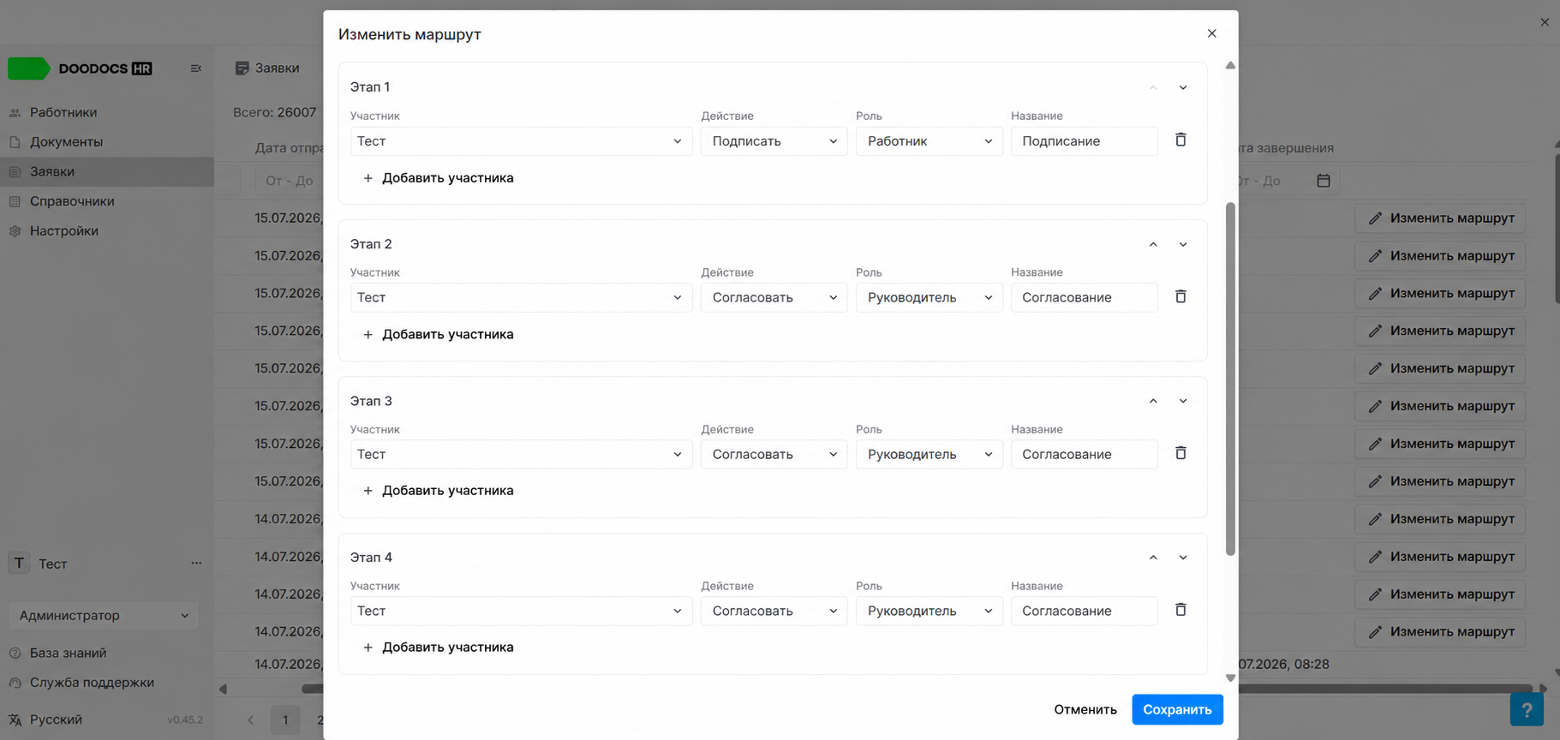Click the От - До date filter
The image size is (1560, 740).
[x=290, y=181]
